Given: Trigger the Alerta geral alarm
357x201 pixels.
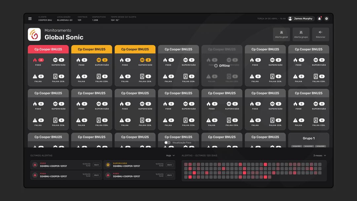Looking at the screenshot, I should (281, 34).
